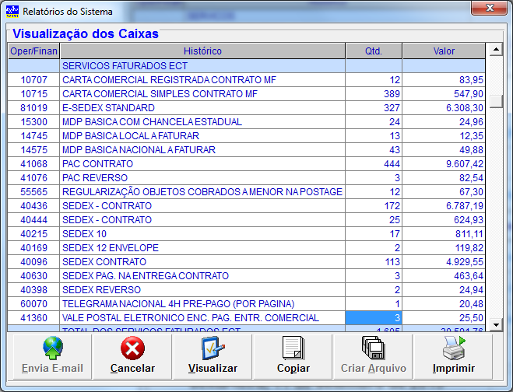Viewport: 513px width, 392px height.
Task: Click the Criar Arquivo floppy disks icon
Action: 374,348
